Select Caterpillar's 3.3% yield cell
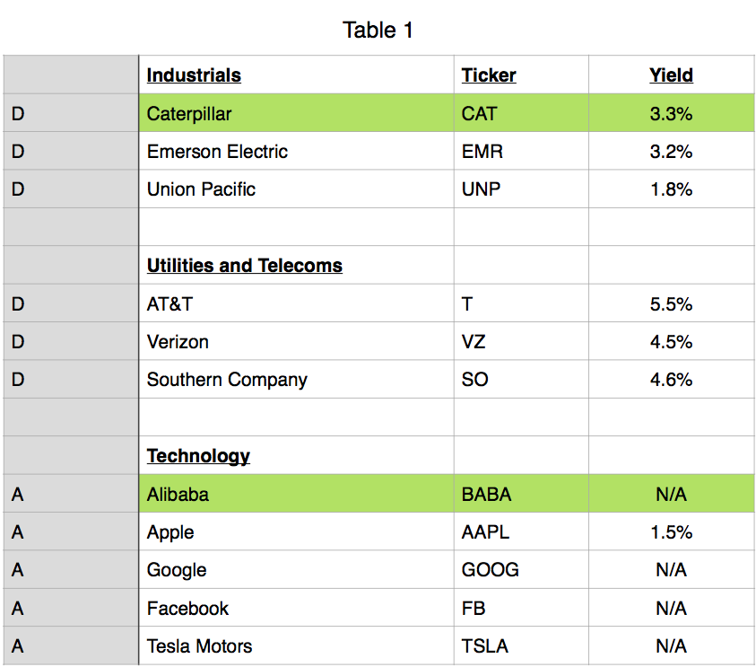The image size is (756, 667). [x=671, y=114]
